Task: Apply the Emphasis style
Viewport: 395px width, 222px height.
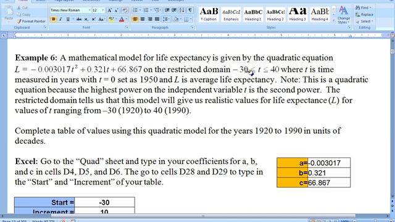Action: tap(231, 14)
